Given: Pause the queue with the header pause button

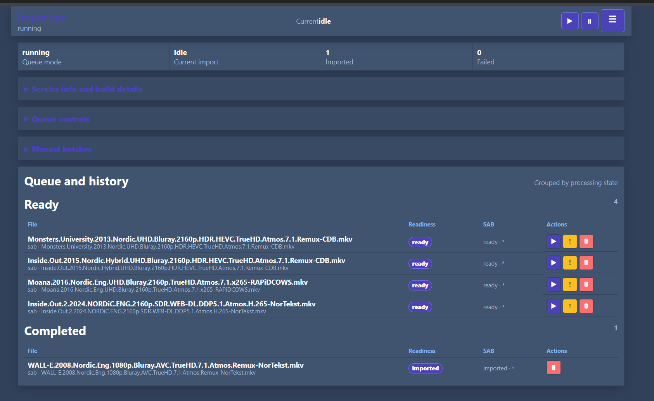Looking at the screenshot, I should tap(590, 21).
